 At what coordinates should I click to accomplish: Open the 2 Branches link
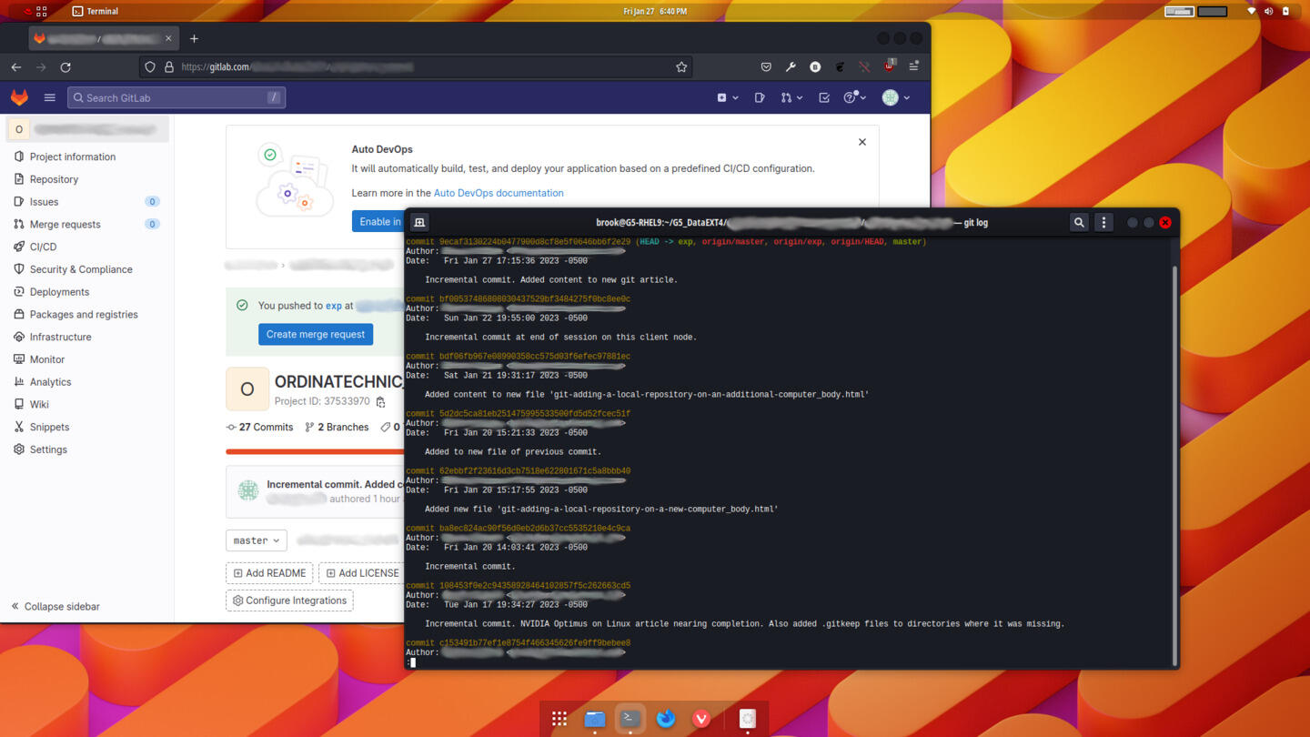click(337, 427)
